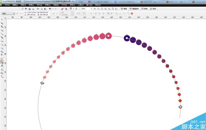Click the red Clear Blend icon
Image resolution: width=206 pixels, height=130 pixels.
coord(132,14)
